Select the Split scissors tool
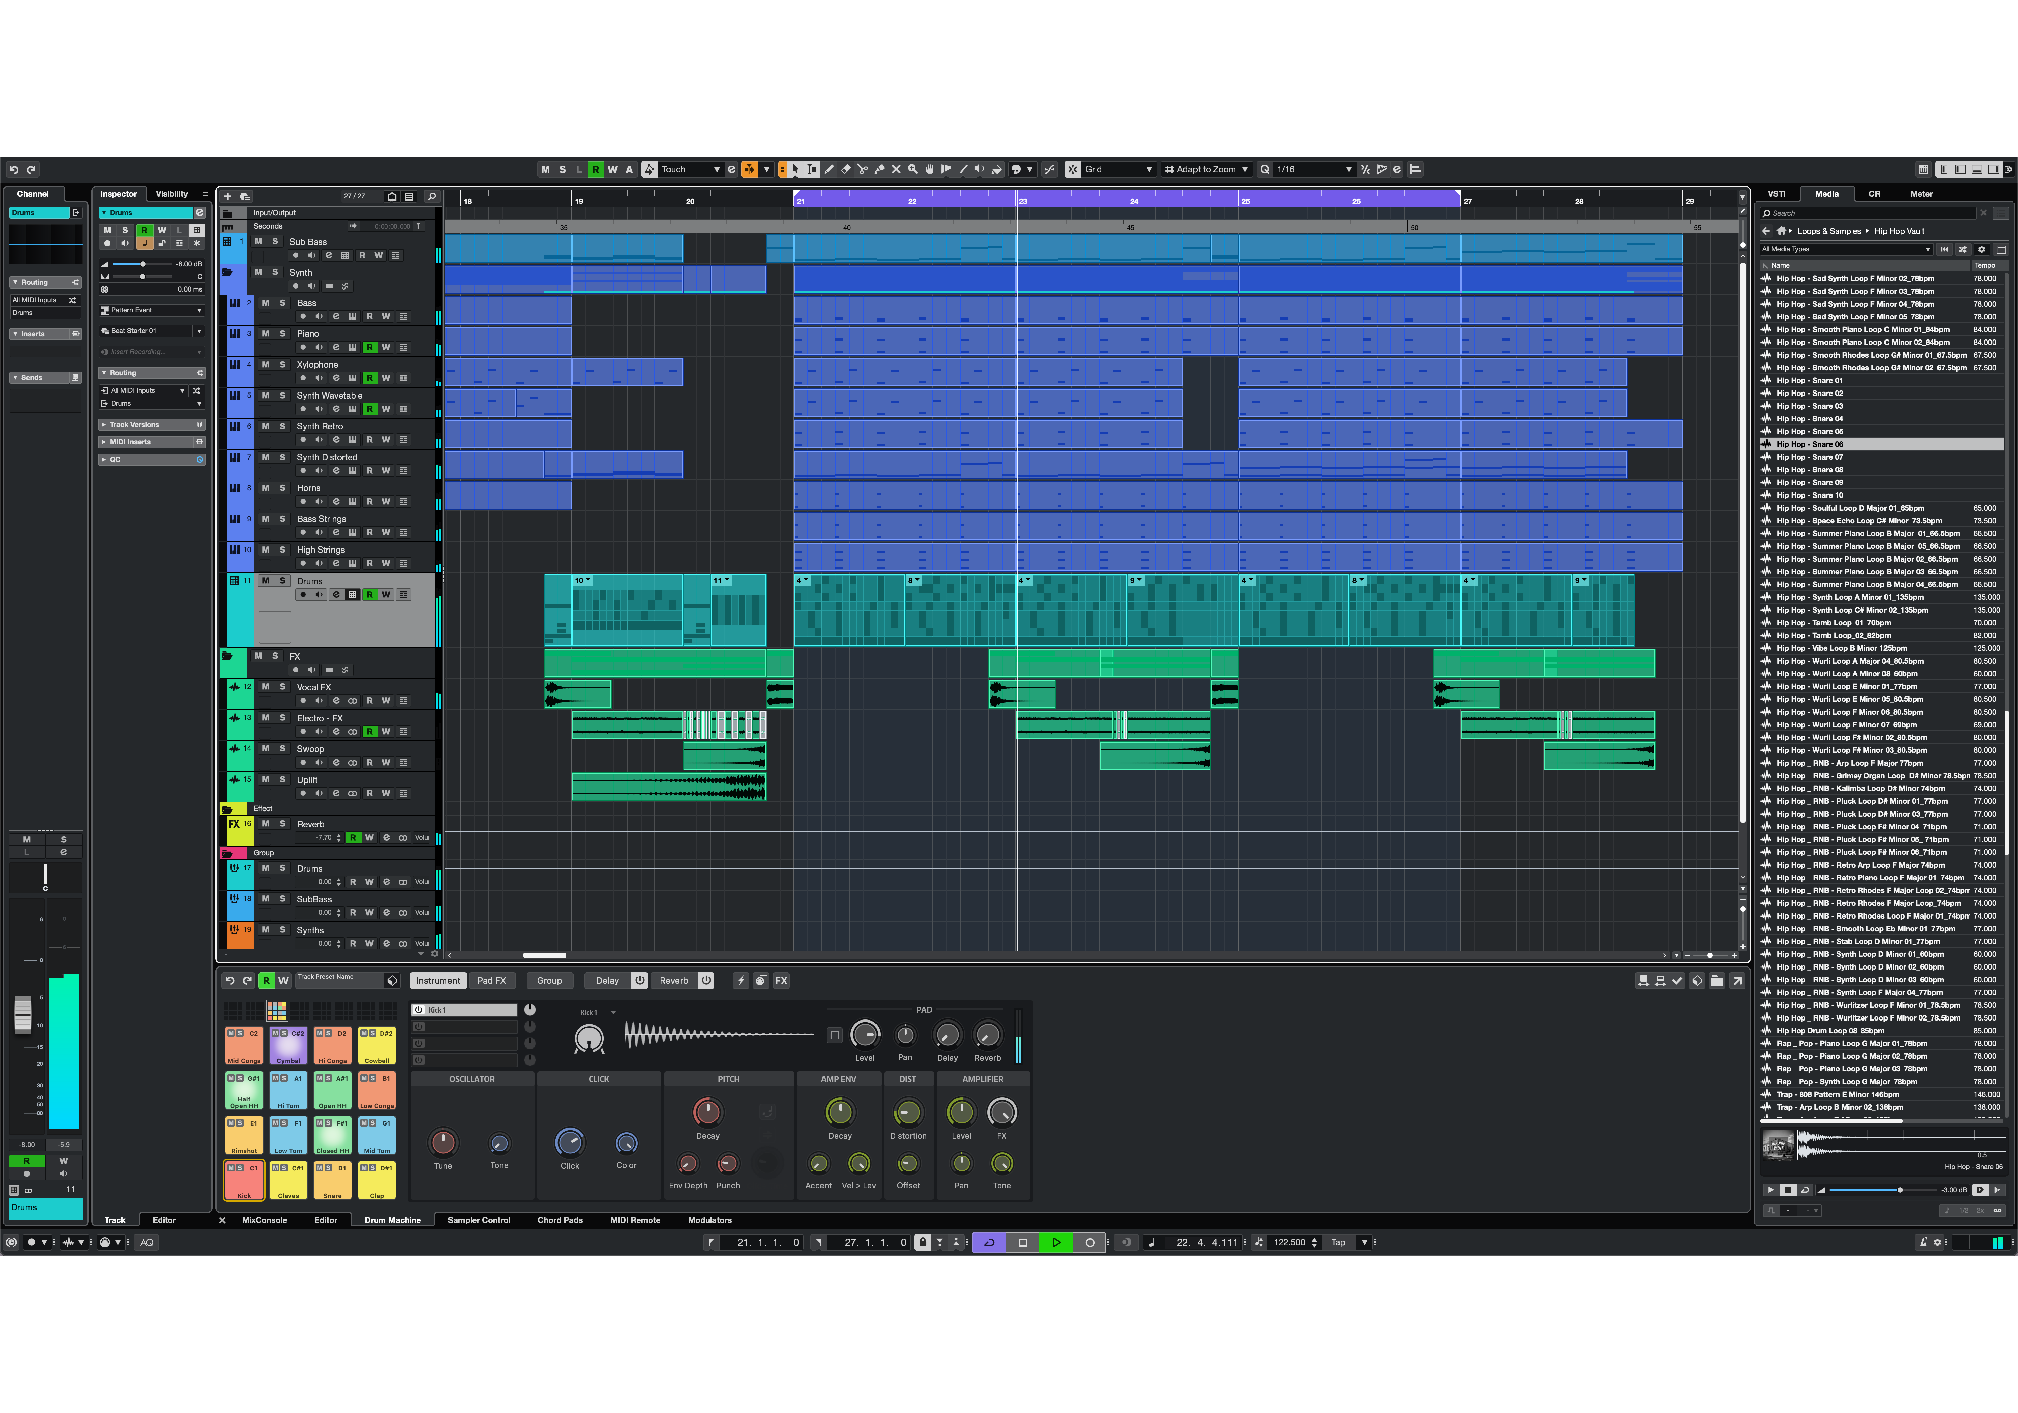The height and width of the screenshot is (1413, 2018). point(862,170)
